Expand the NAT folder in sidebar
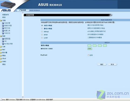 [1, 50]
